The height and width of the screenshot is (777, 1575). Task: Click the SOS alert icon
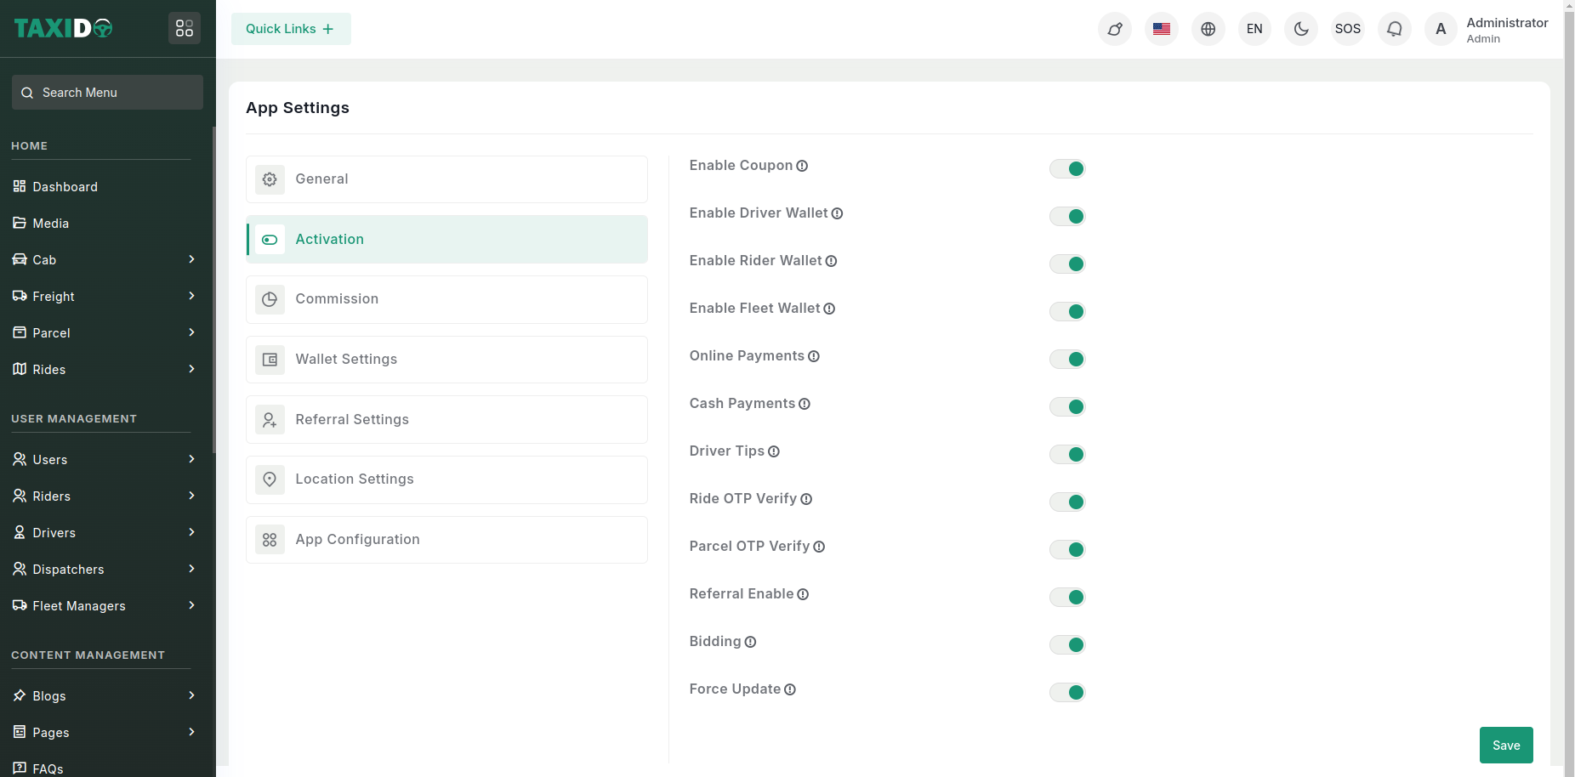tap(1348, 29)
